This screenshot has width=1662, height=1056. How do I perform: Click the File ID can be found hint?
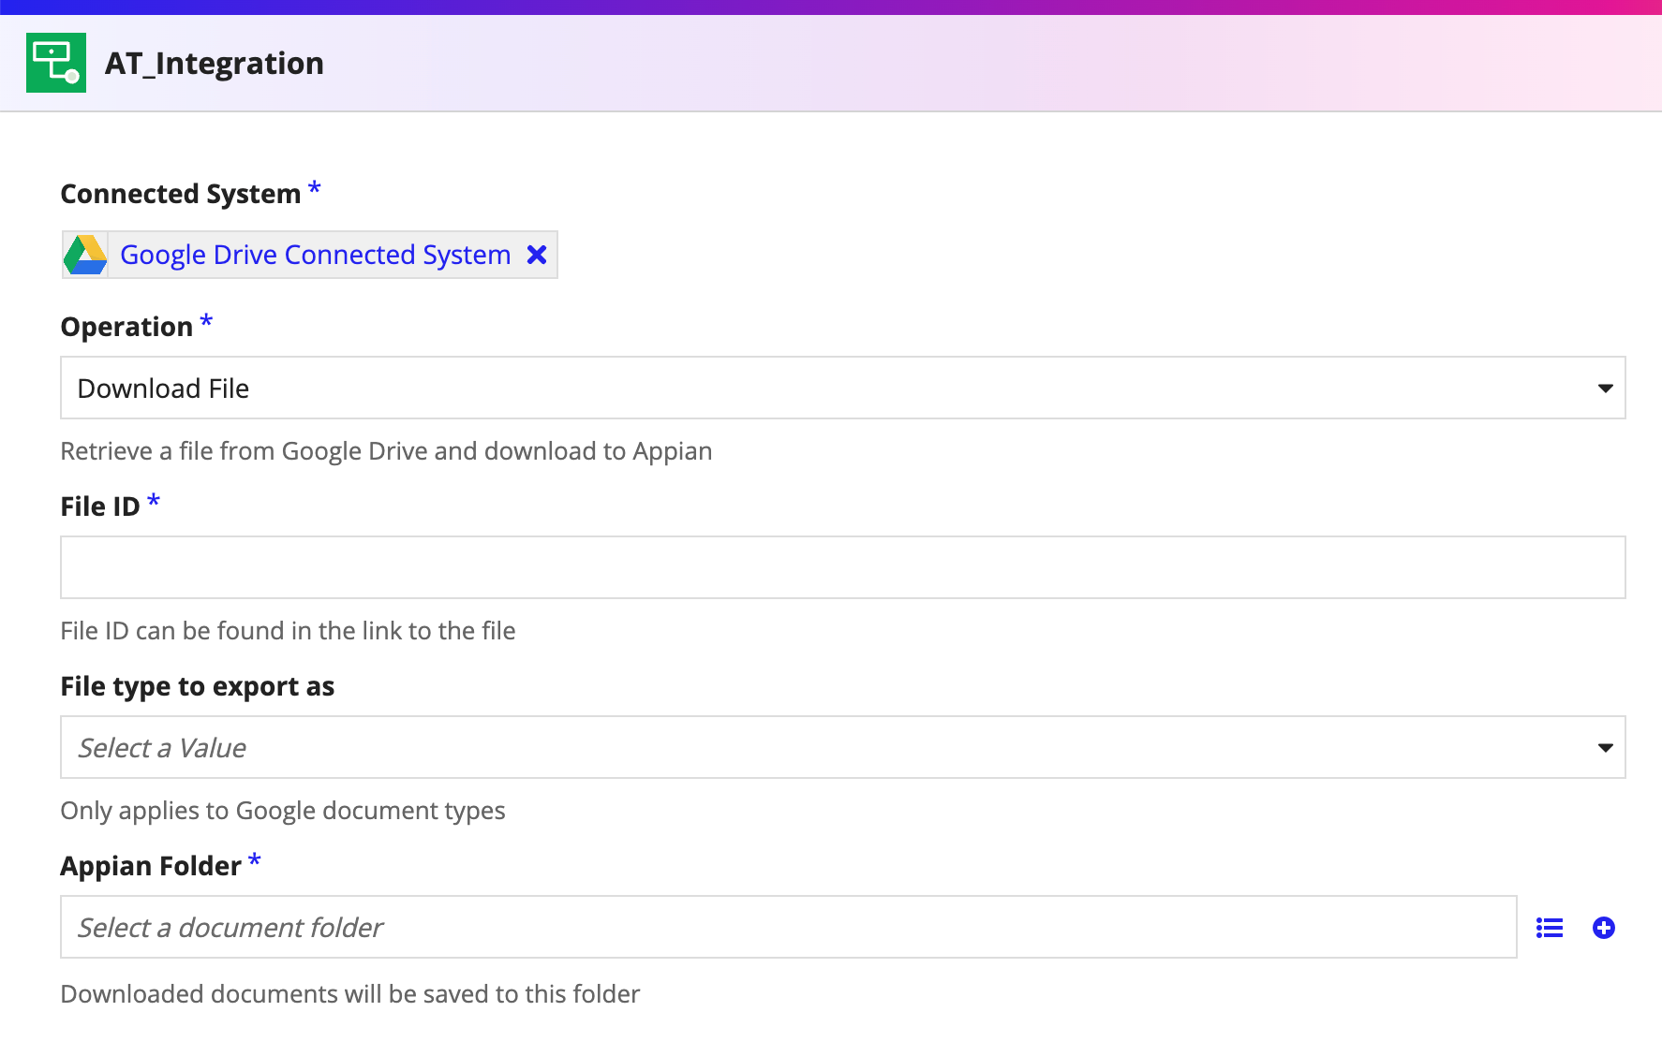(x=288, y=631)
